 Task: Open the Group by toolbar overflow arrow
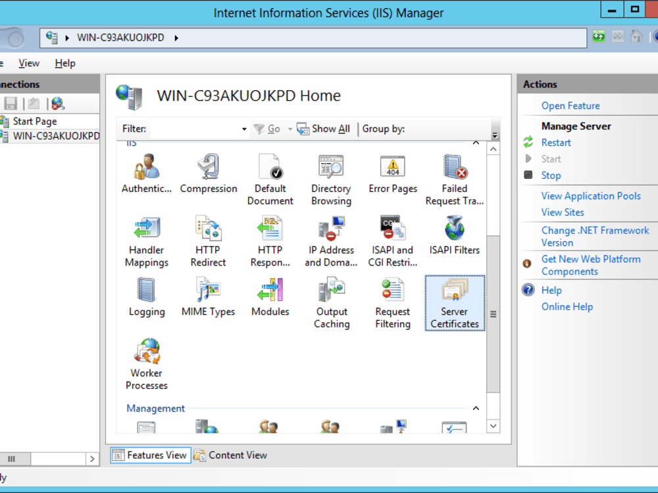(495, 135)
